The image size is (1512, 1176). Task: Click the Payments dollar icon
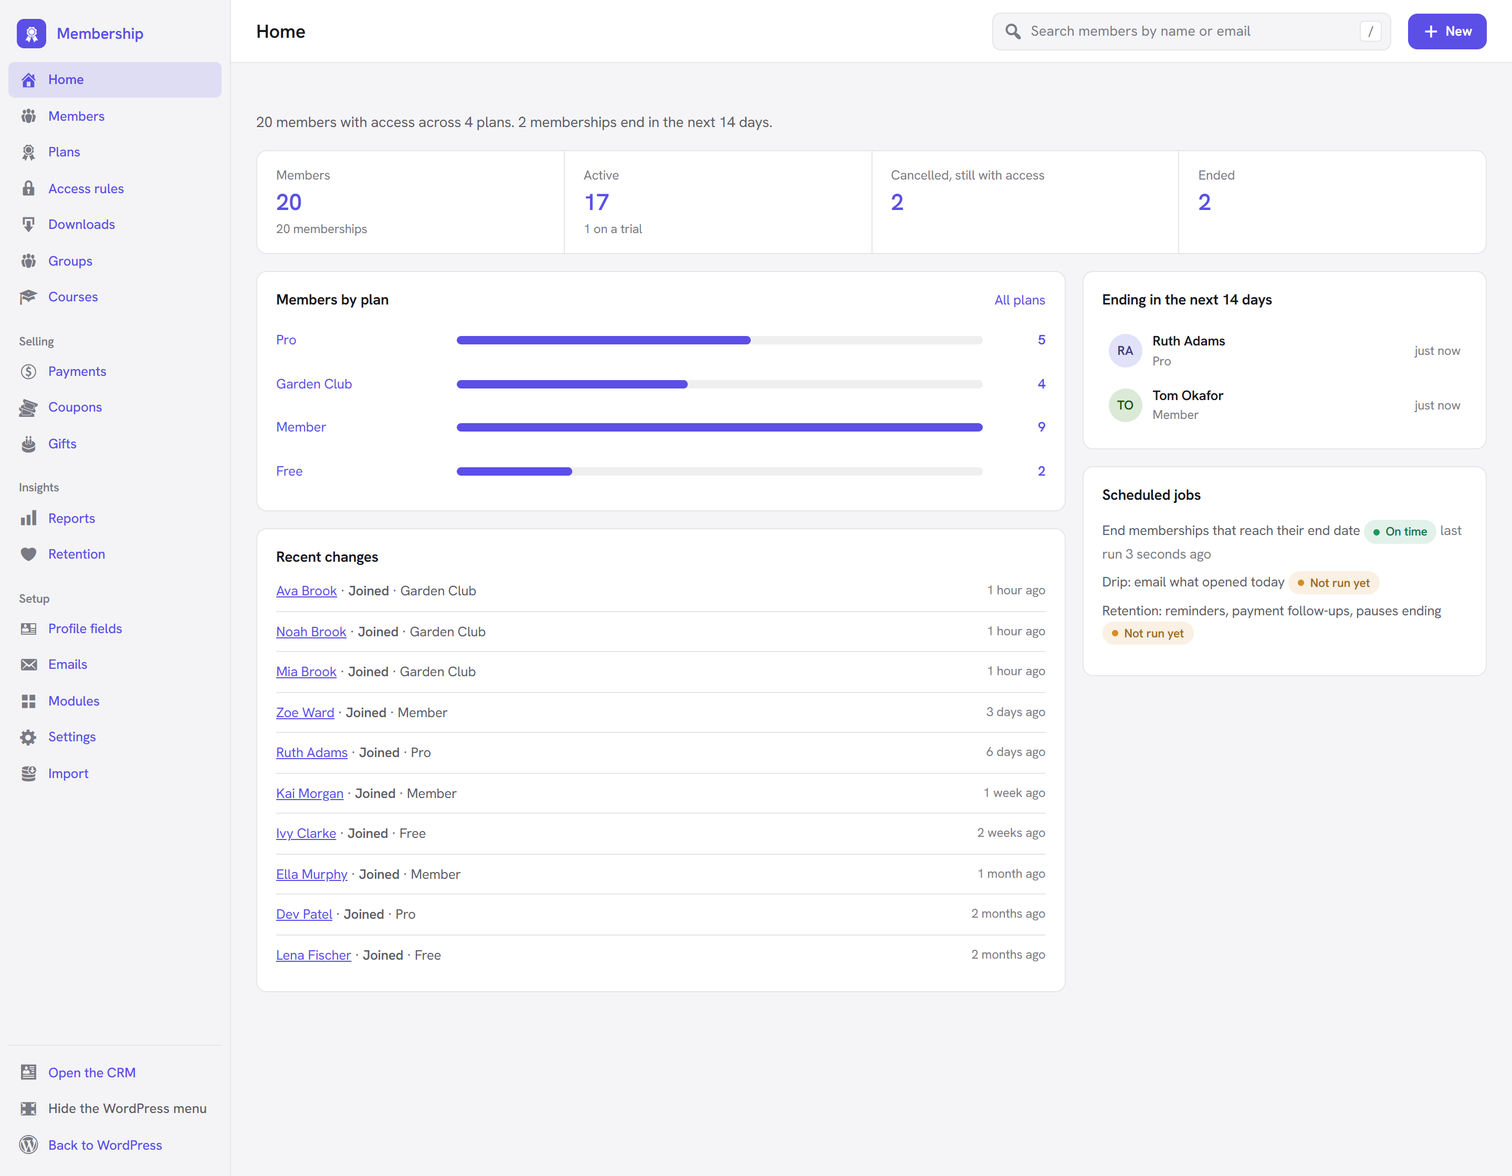pyautogui.click(x=28, y=372)
